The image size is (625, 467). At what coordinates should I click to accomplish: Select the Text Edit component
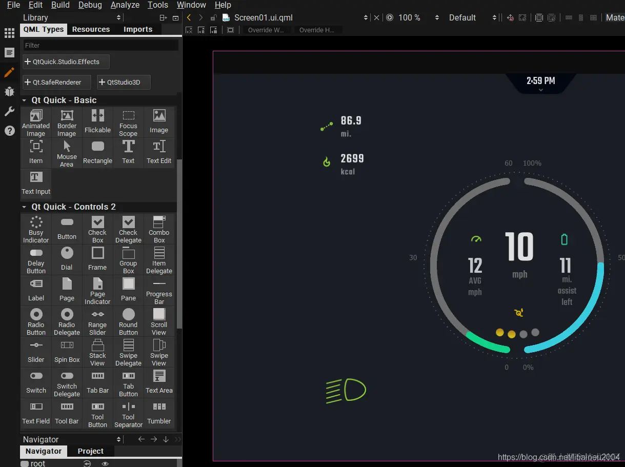[x=159, y=153]
